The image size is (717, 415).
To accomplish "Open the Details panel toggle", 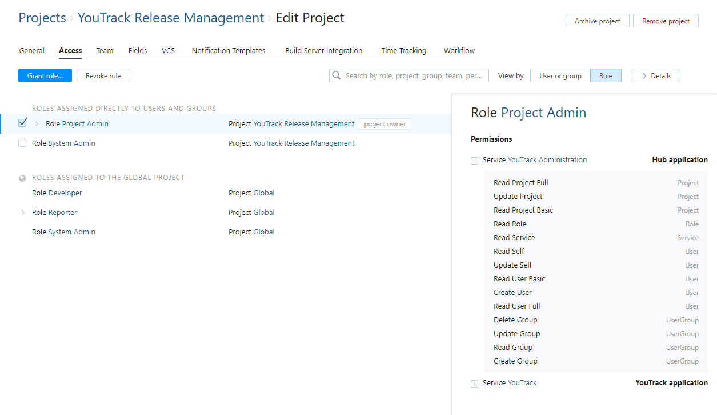I will point(655,76).
